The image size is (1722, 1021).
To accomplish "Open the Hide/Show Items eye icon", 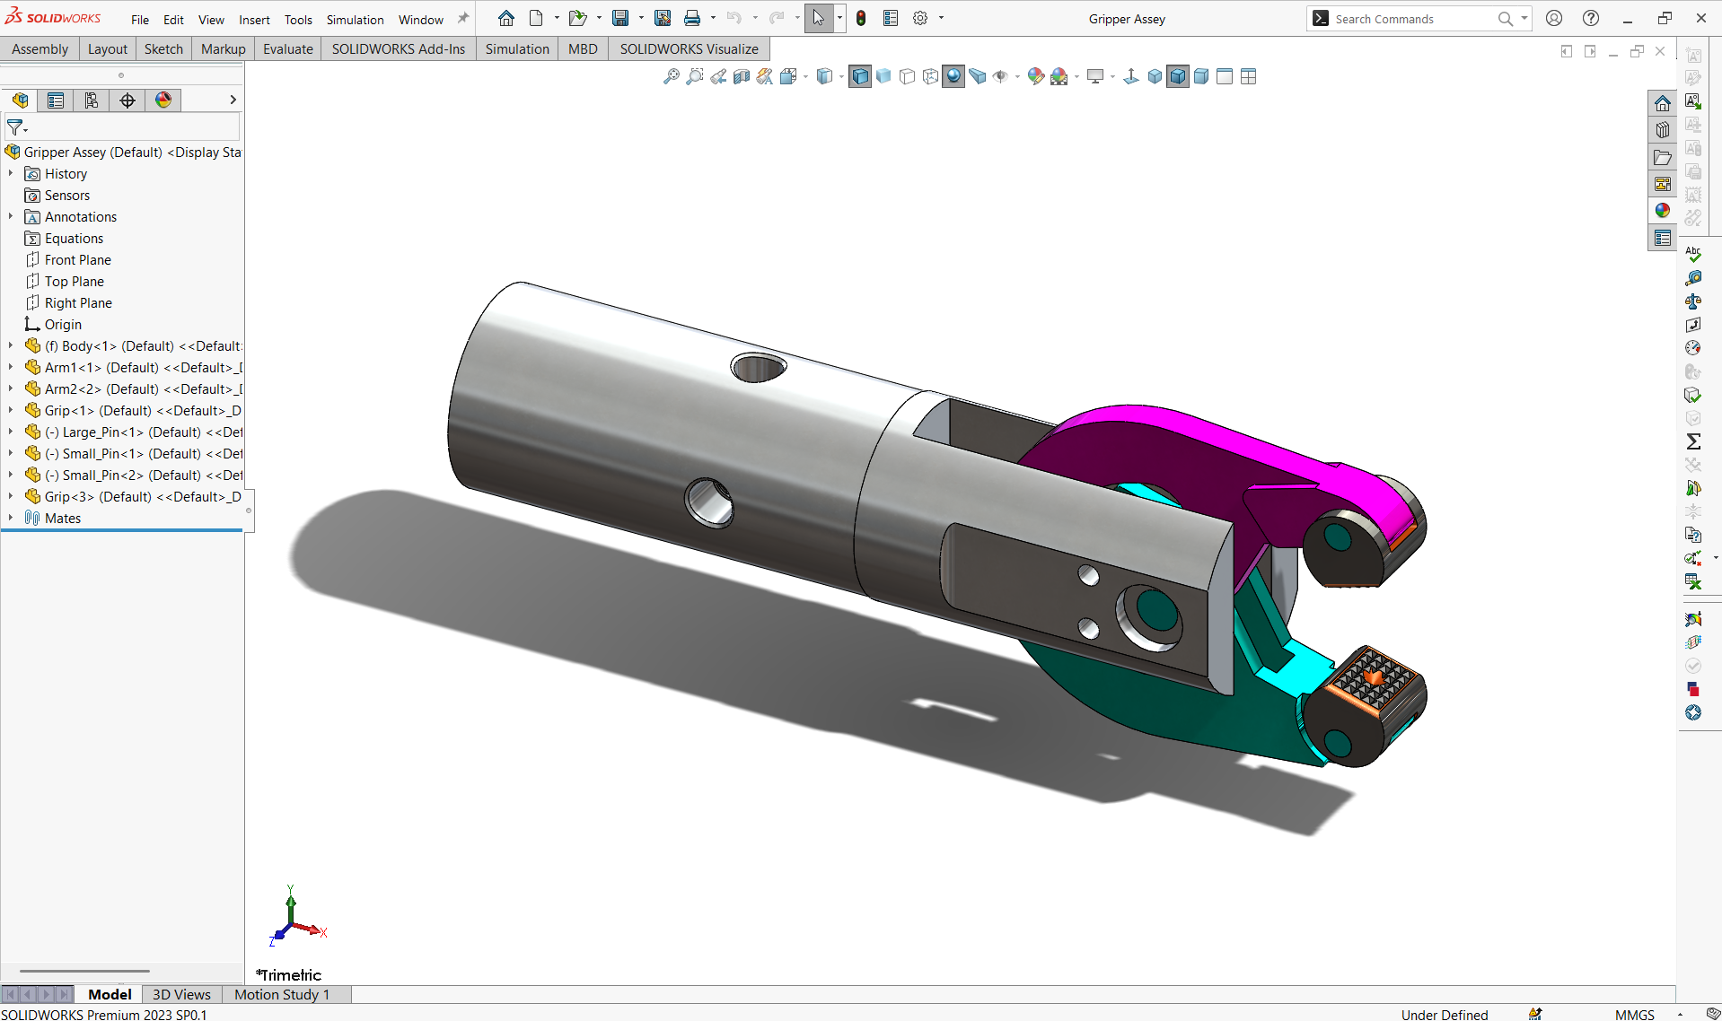I will coord(1000,76).
